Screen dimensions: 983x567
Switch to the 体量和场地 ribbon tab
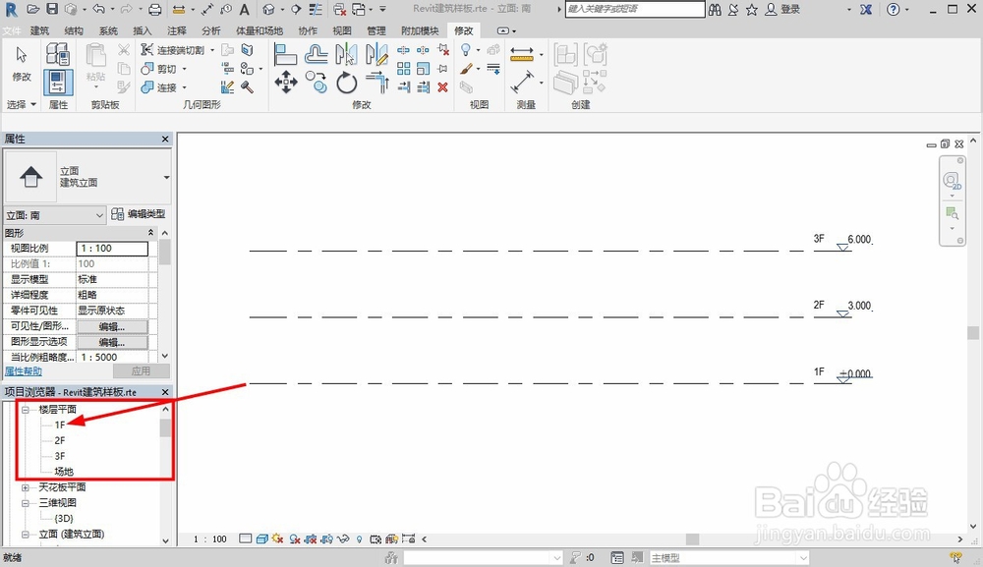click(x=259, y=30)
